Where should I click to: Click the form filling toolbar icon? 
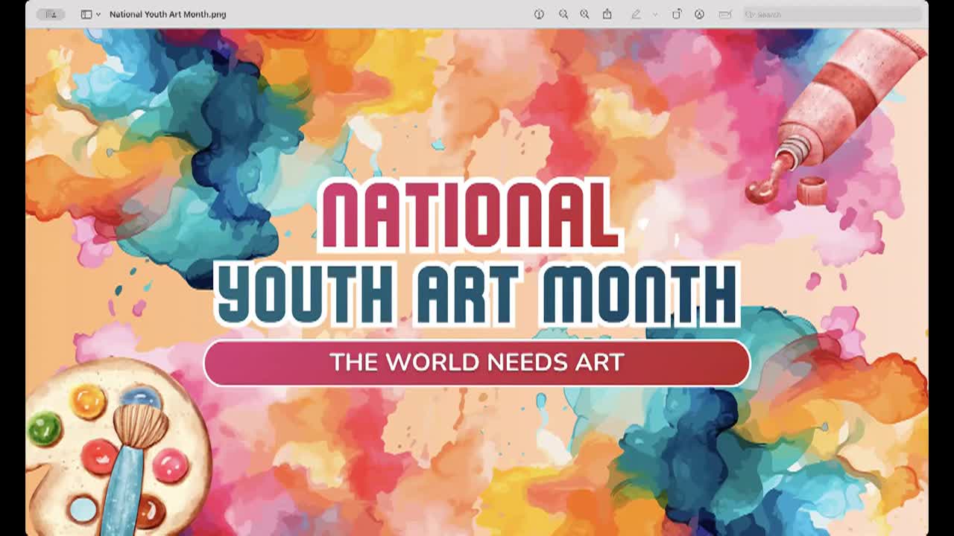coord(724,14)
